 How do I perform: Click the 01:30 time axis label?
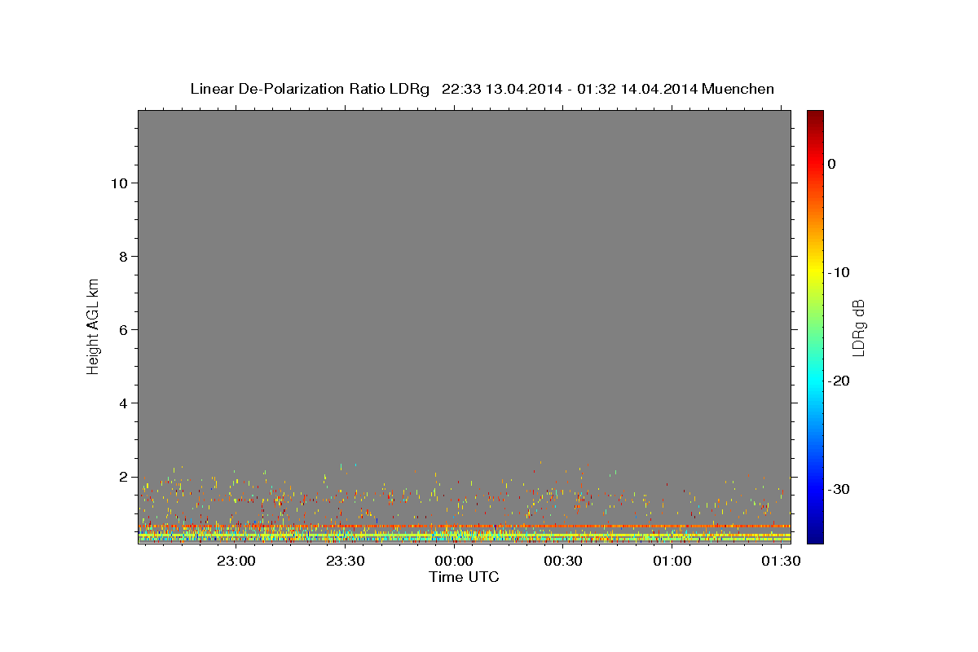781,562
